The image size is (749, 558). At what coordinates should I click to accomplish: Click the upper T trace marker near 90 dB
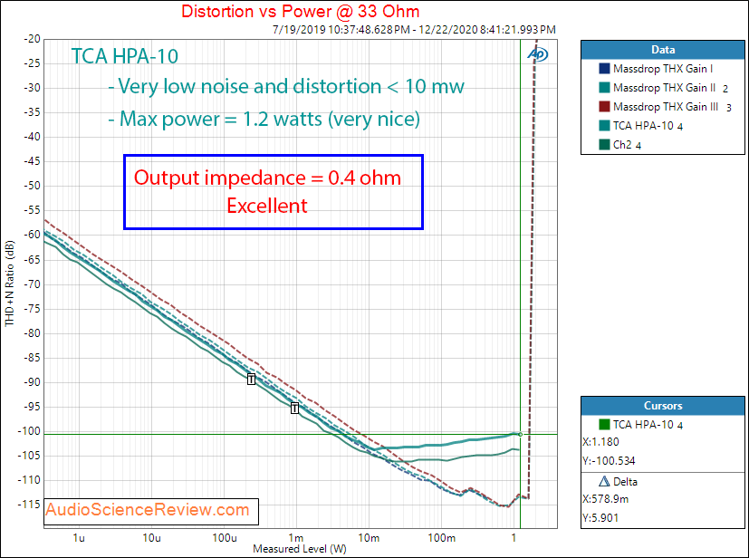tap(251, 380)
